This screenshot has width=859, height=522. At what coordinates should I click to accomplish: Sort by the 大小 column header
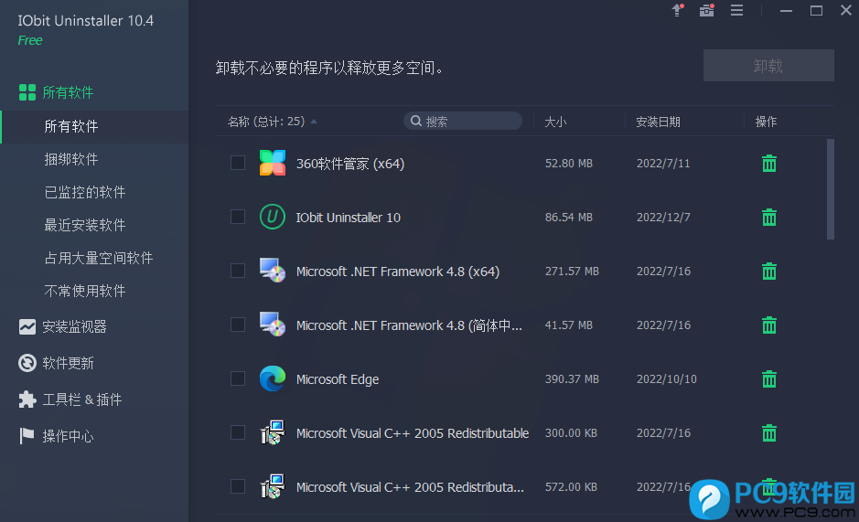555,122
